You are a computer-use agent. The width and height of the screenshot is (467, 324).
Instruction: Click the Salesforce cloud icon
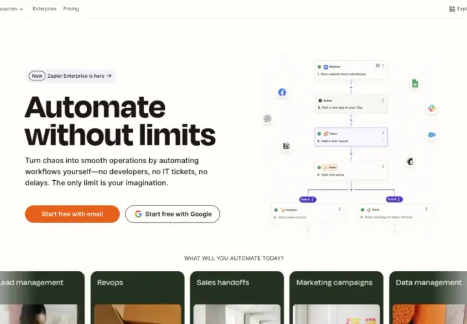(431, 135)
